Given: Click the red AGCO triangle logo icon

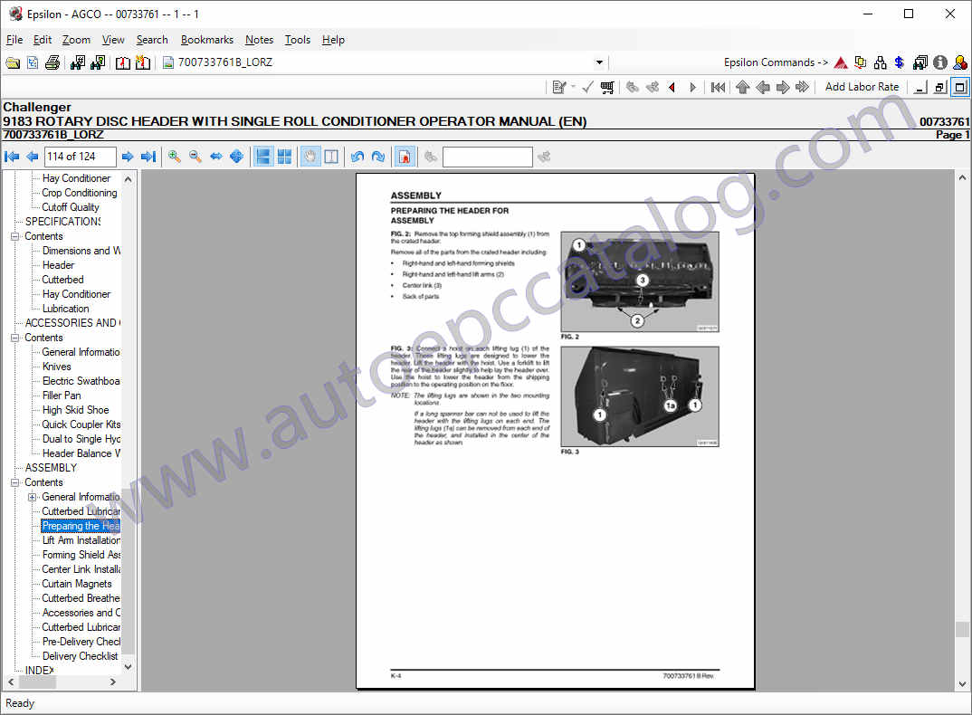Looking at the screenshot, I should pyautogui.click(x=841, y=62).
